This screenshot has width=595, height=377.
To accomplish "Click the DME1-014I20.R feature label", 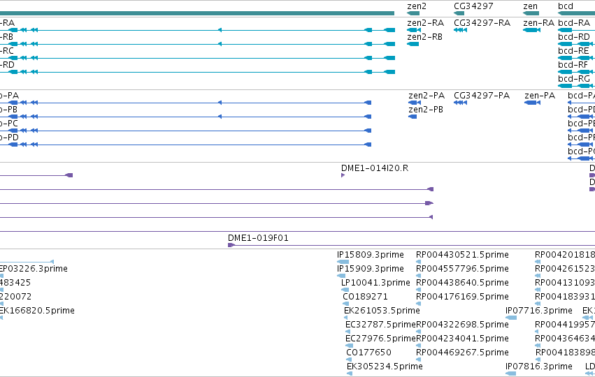I will coord(375,168).
